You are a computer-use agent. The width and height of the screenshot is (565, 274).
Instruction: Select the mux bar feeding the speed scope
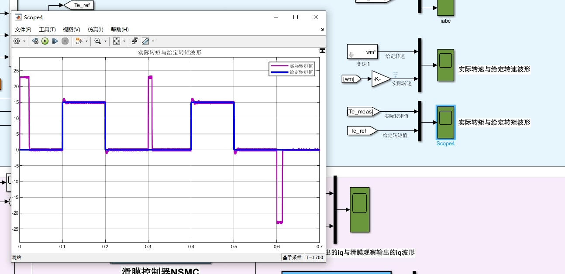420,65
